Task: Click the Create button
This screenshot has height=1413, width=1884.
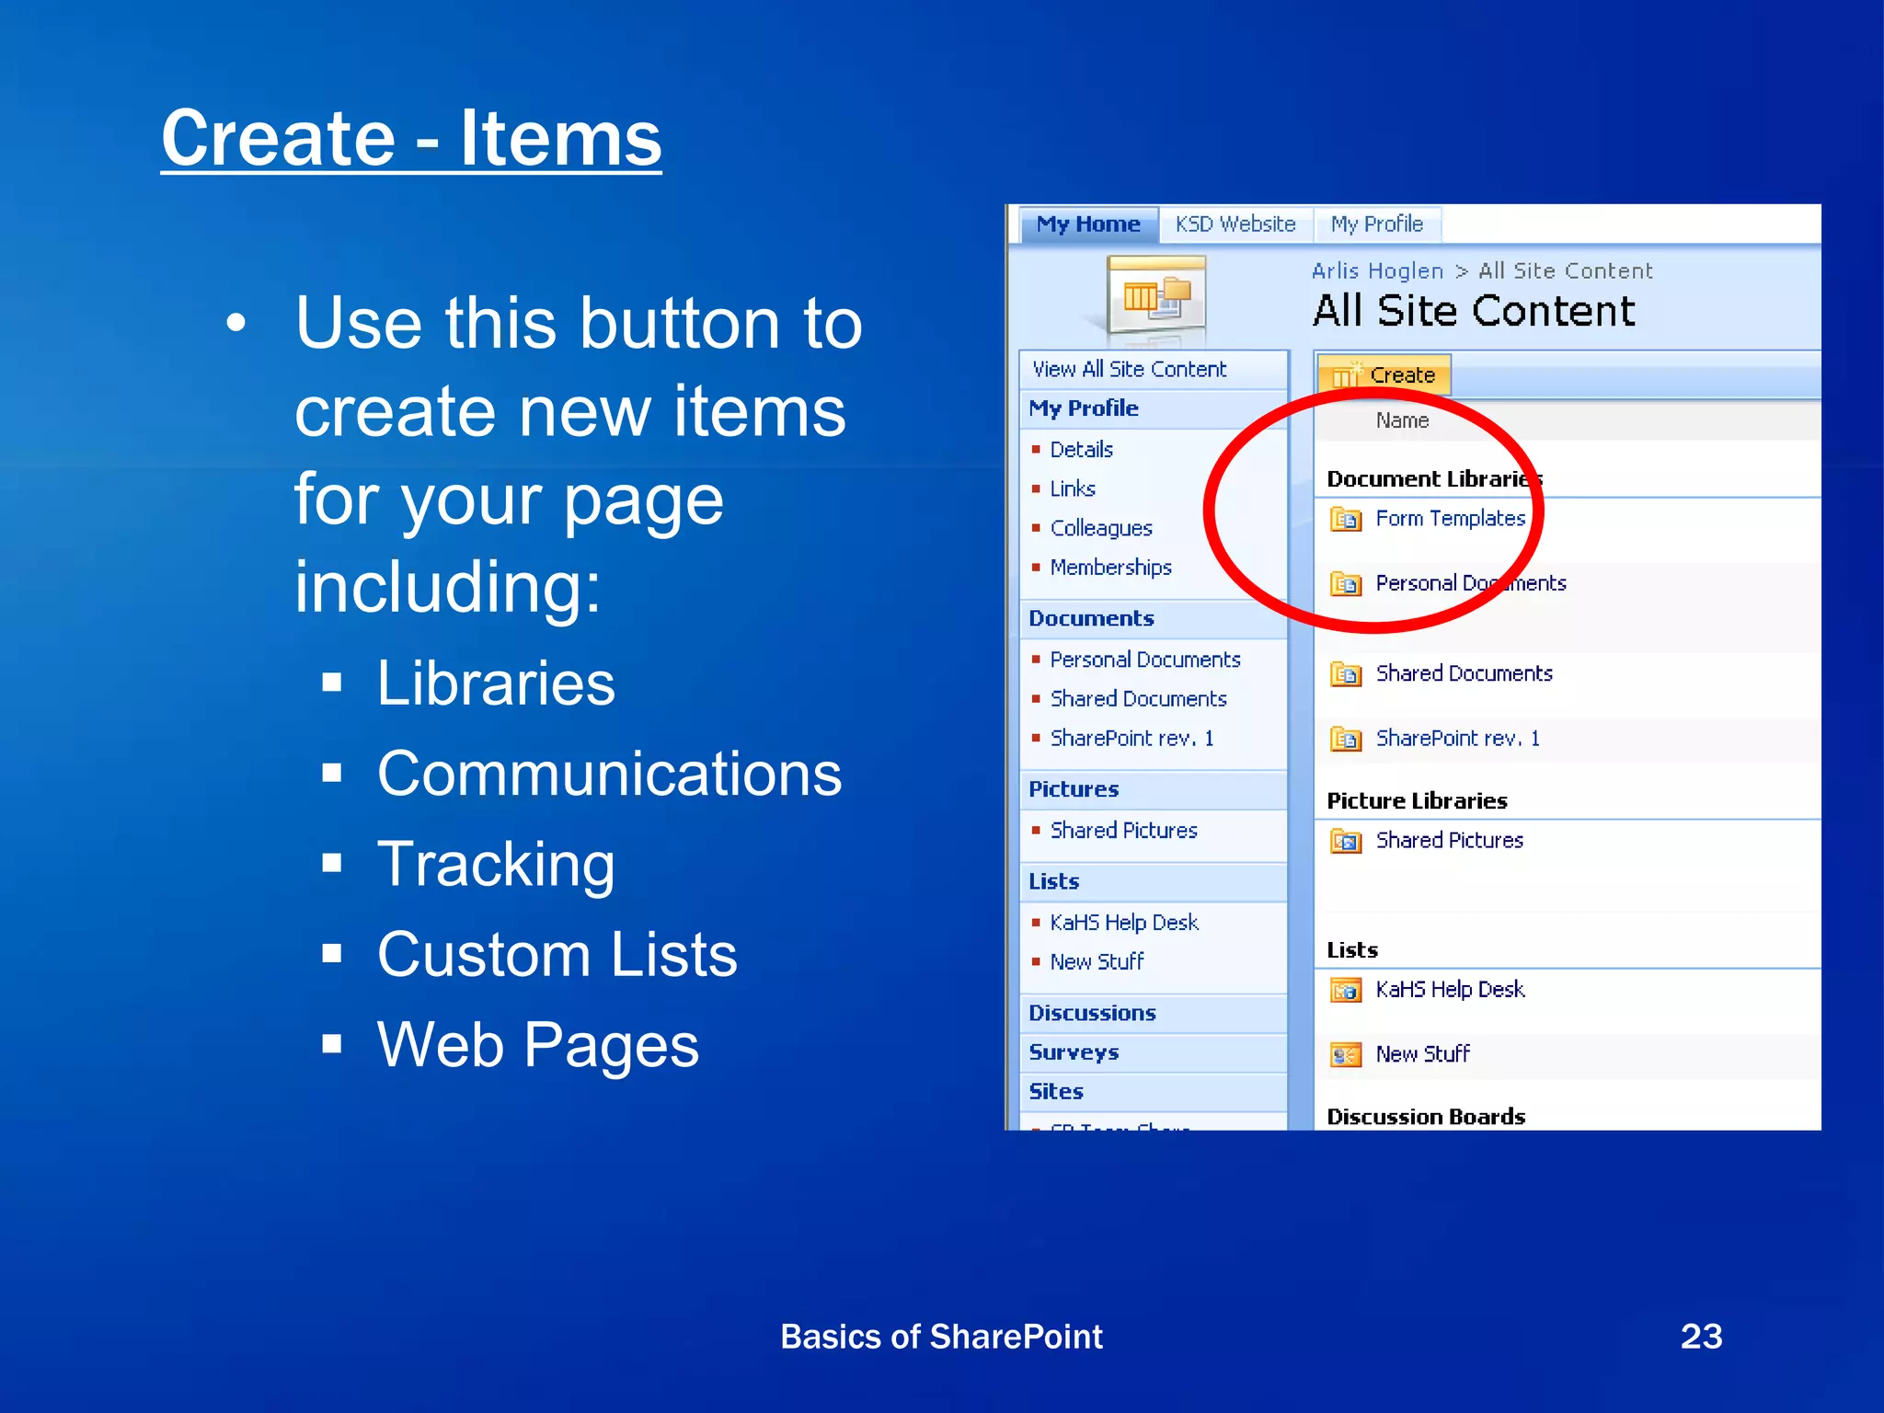Action: (1384, 375)
